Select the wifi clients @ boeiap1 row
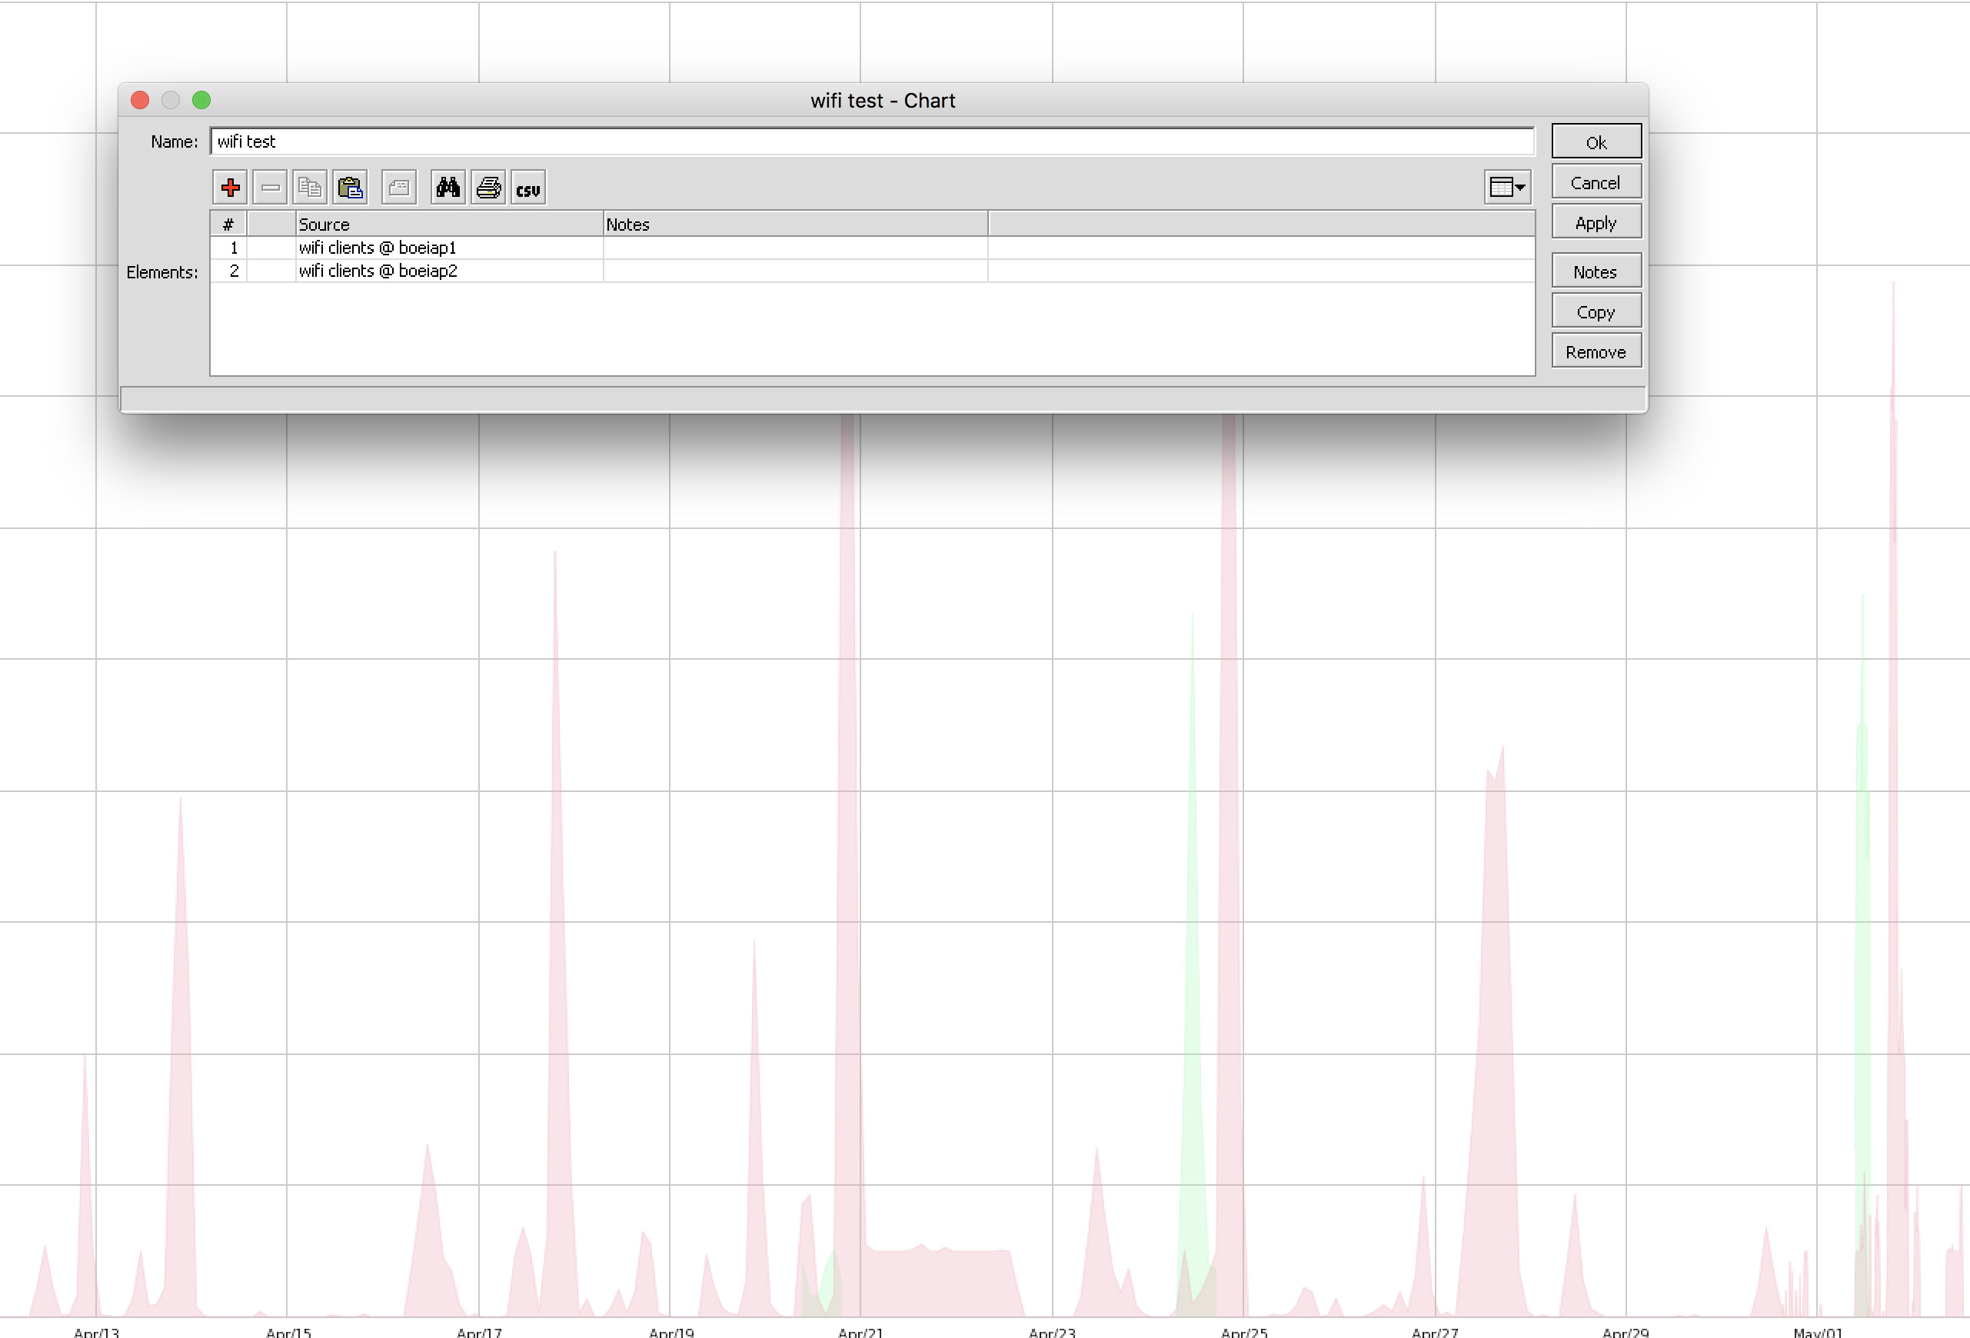The height and width of the screenshot is (1338, 1970). pyautogui.click(x=378, y=248)
